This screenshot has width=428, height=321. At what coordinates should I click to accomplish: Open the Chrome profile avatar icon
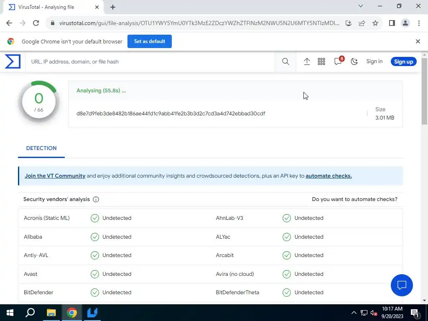click(x=405, y=23)
